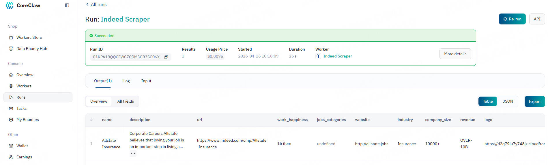Open Earnings in sidebar

(24, 157)
